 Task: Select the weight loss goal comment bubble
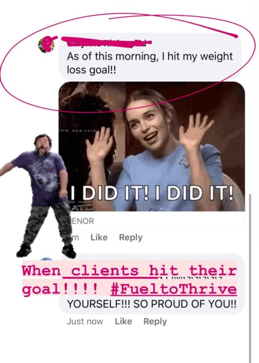(x=150, y=57)
